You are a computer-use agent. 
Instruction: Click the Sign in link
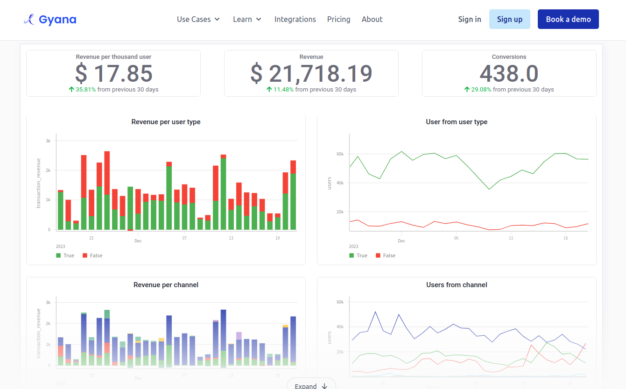point(469,19)
